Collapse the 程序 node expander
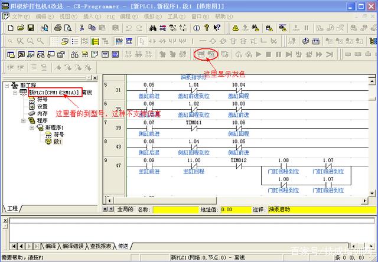Viewport: 378px width, 262px height. pyautogui.click(x=24, y=120)
